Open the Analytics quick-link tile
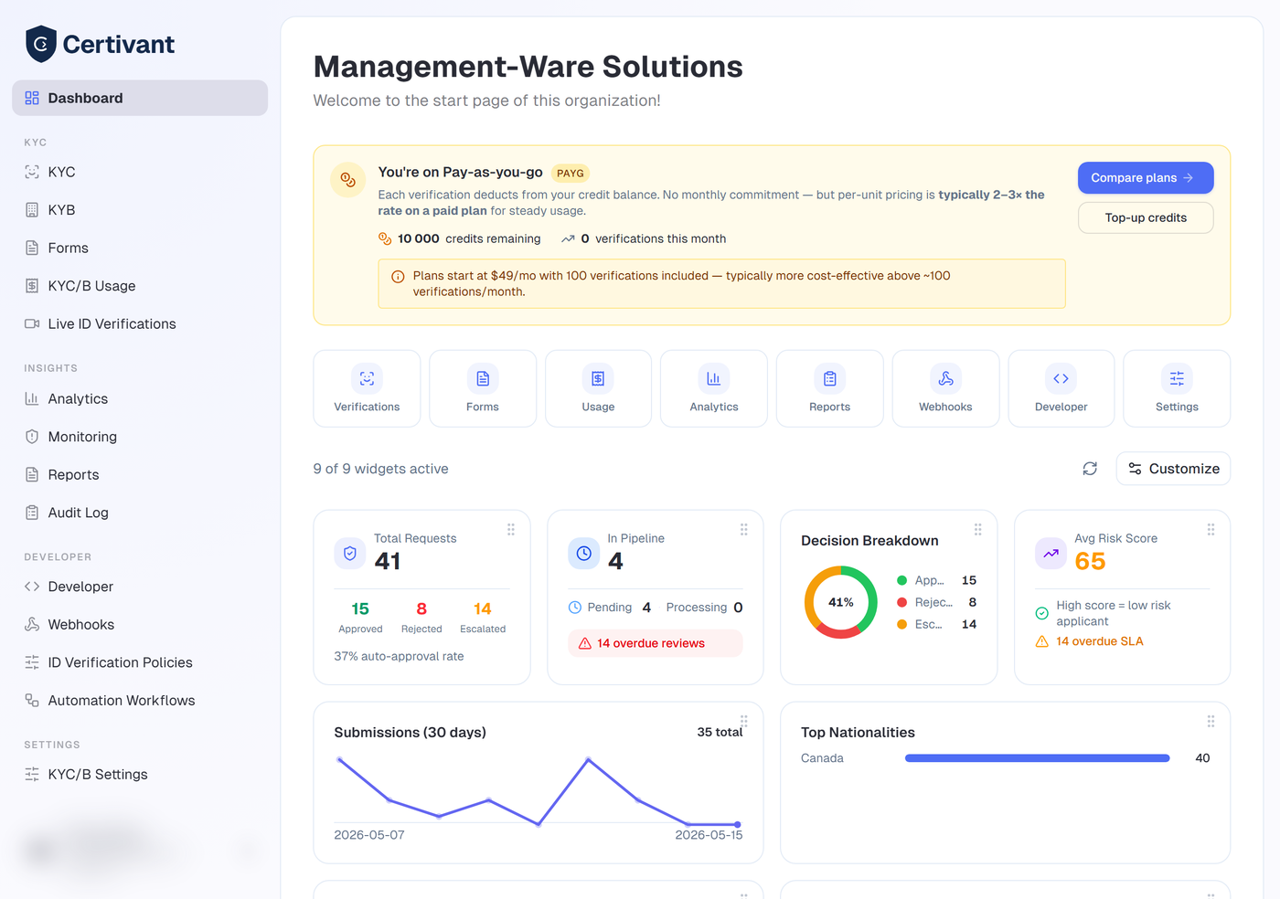The image size is (1280, 899). (714, 388)
